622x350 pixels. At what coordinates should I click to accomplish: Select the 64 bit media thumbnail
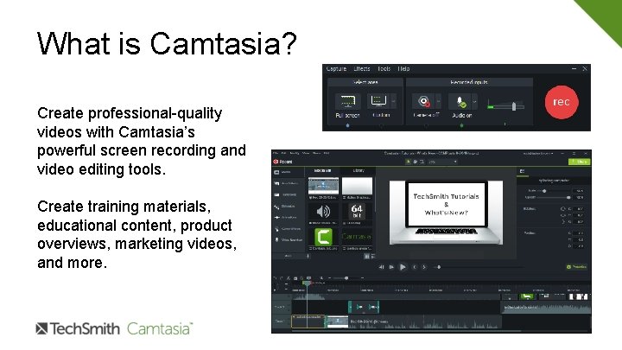point(357,212)
